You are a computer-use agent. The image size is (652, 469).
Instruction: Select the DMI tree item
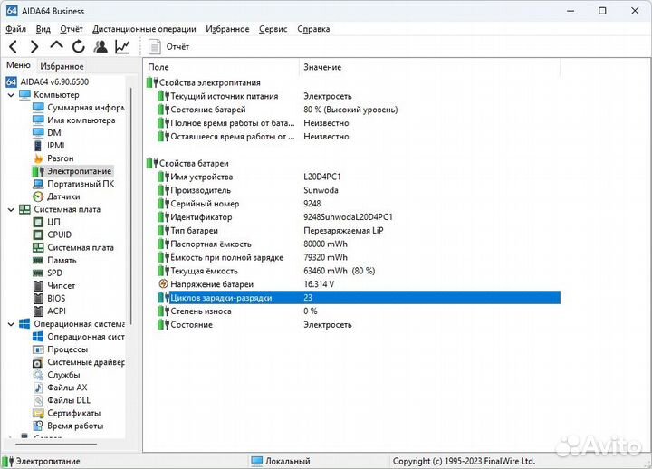(x=55, y=132)
